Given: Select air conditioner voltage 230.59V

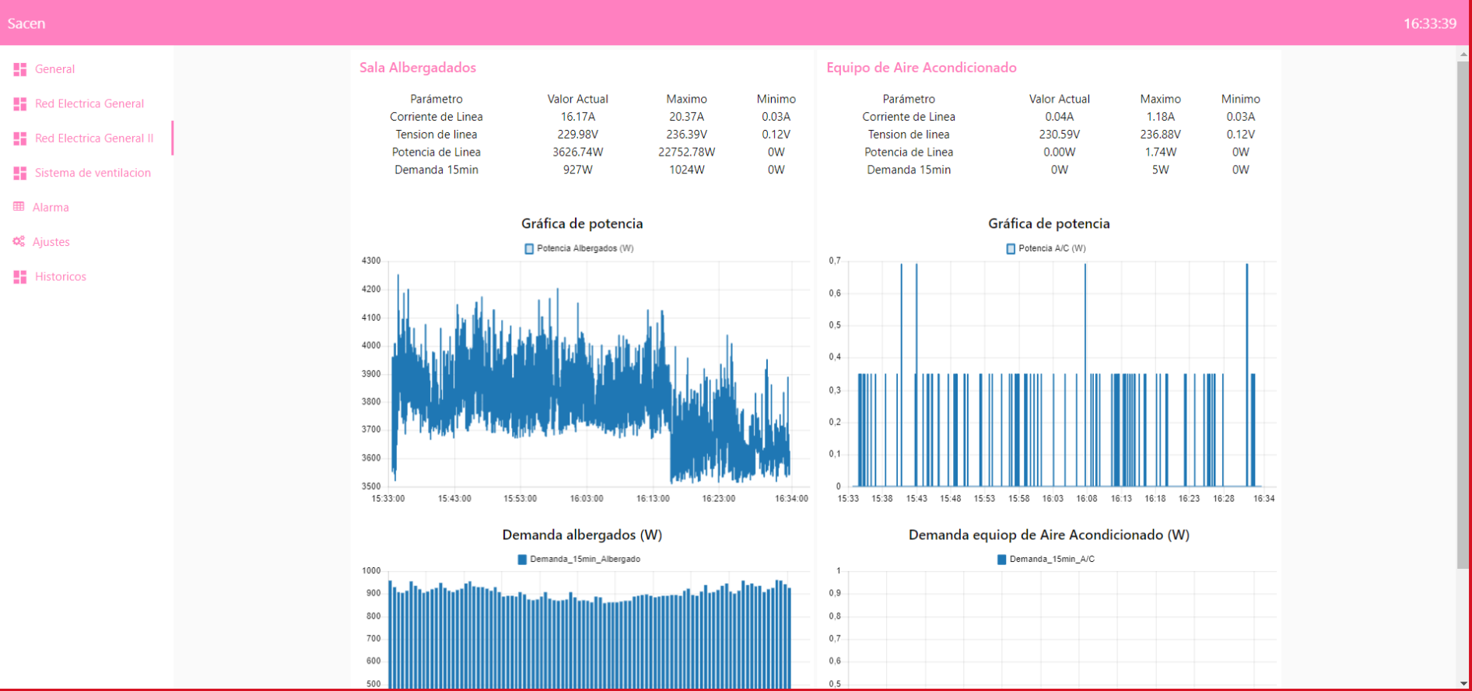Looking at the screenshot, I should [1059, 135].
